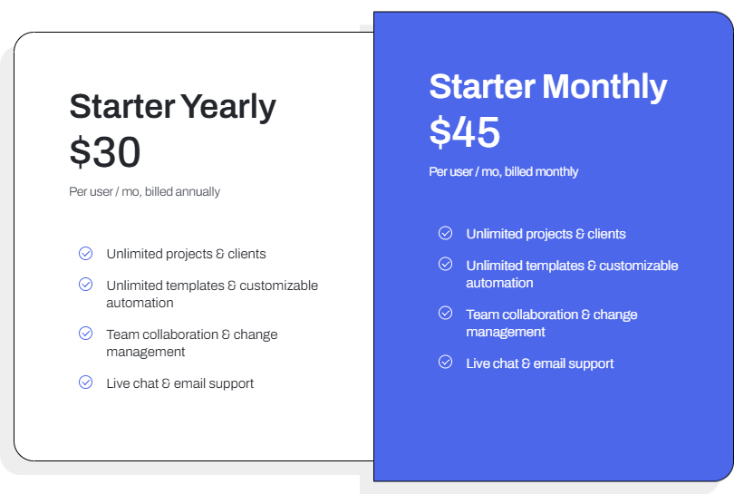Click checkmark icon beside Starter Yearly unlimited projects
Image resolution: width=744 pixels, height=494 pixels.
pyautogui.click(x=86, y=254)
